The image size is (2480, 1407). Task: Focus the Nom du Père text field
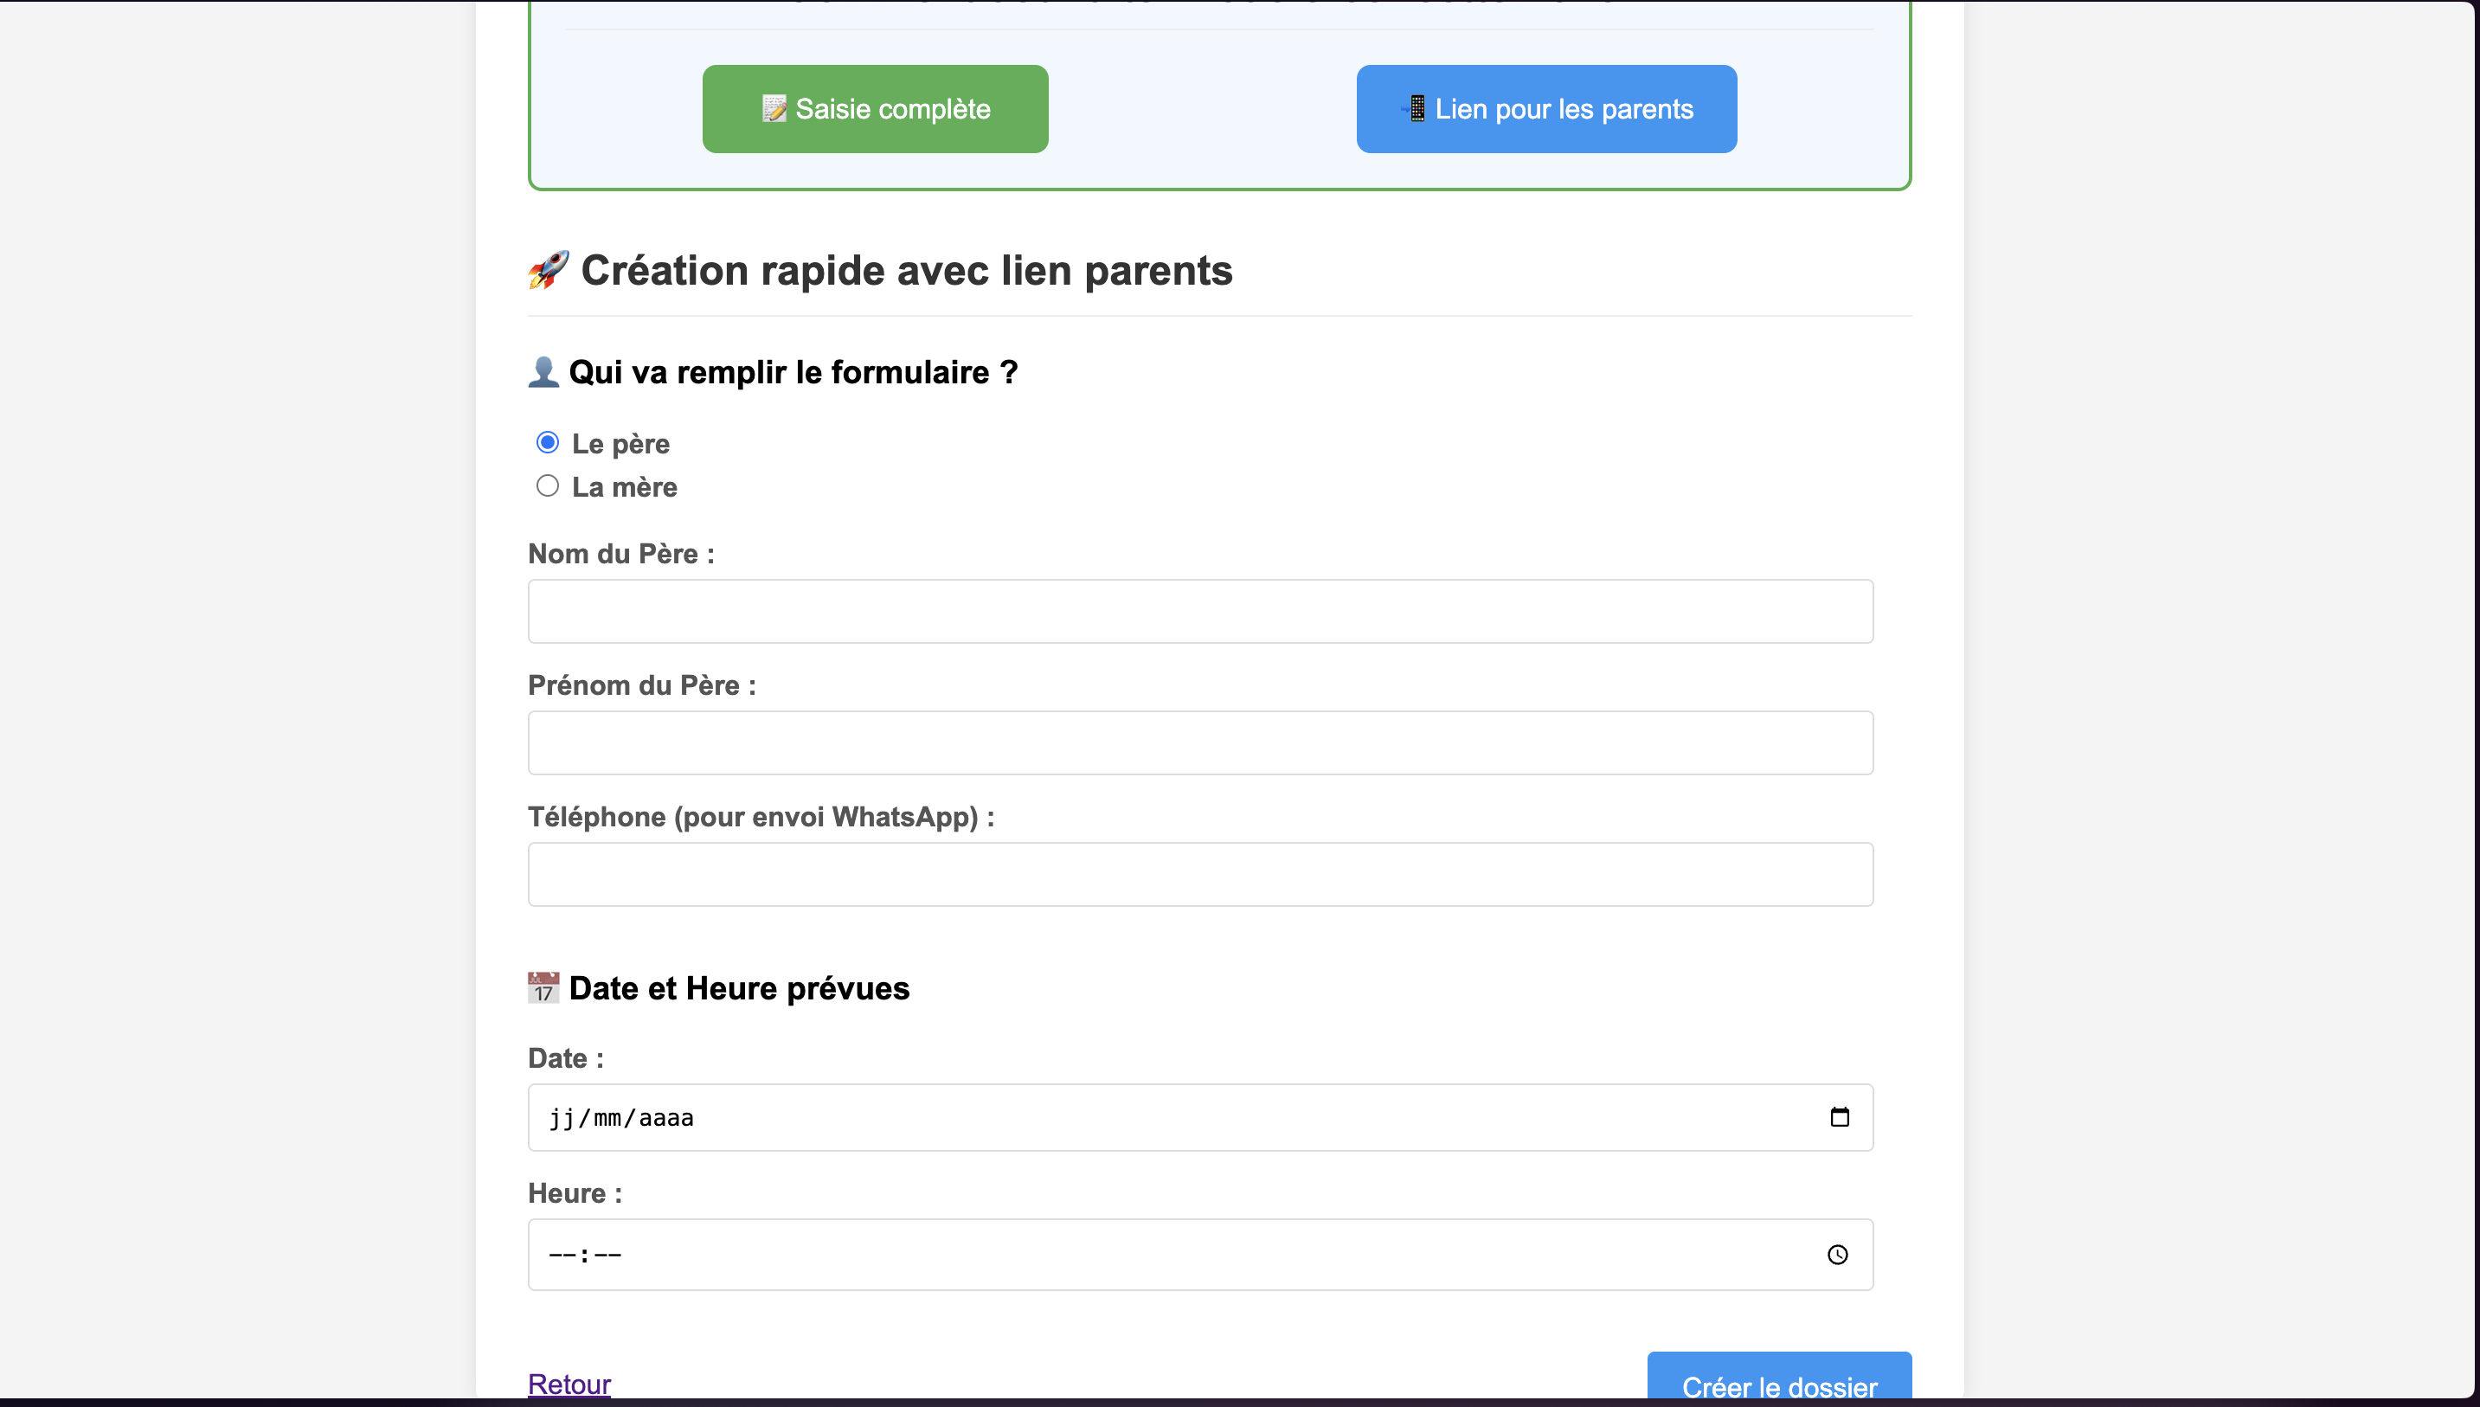click(1199, 612)
